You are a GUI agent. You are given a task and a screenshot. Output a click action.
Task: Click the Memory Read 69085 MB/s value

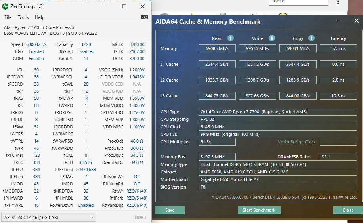[217, 48]
